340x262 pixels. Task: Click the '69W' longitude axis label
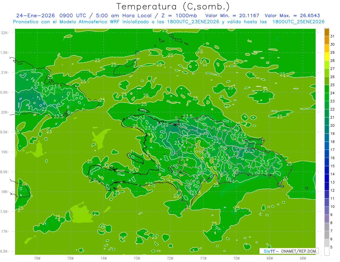tap(270, 258)
